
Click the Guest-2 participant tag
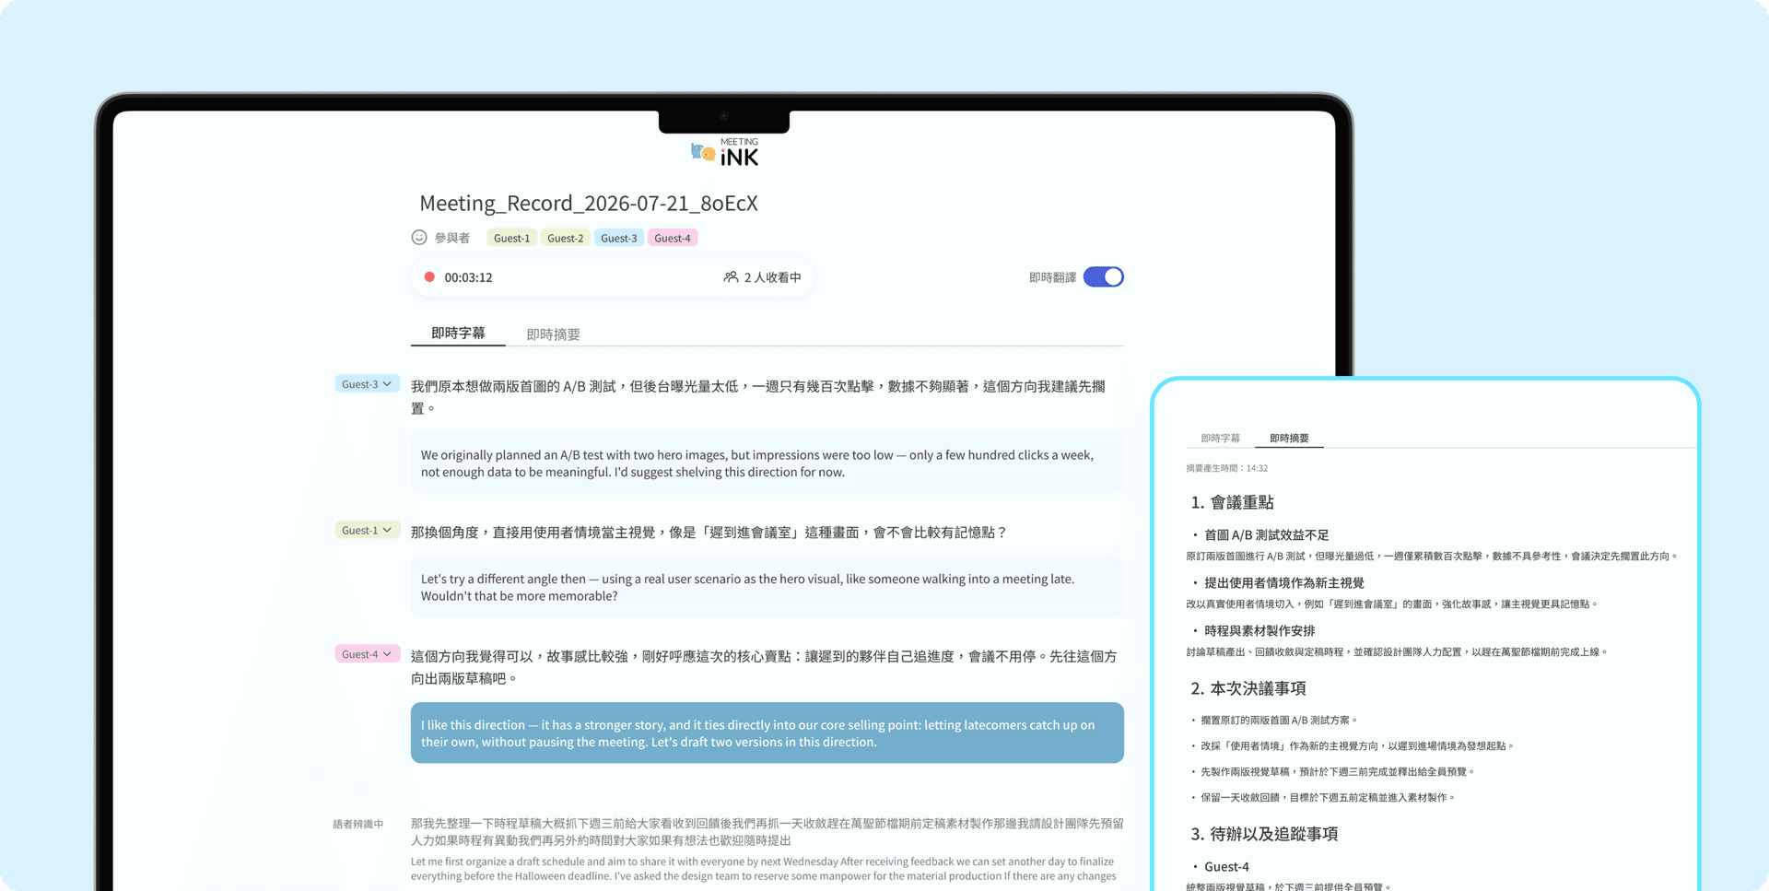click(565, 238)
